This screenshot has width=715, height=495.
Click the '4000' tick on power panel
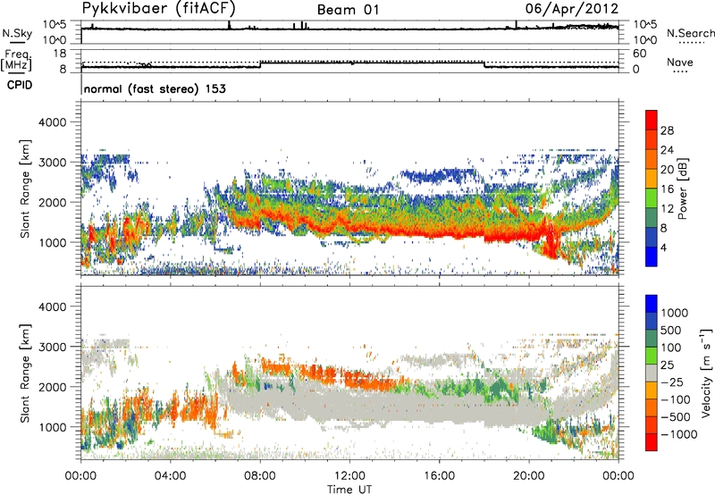(52, 122)
